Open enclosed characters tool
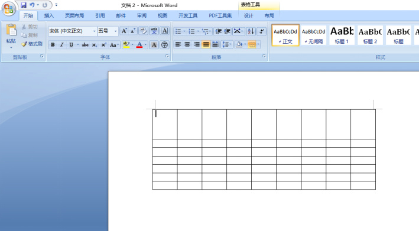The height and width of the screenshot is (231, 419). [165, 45]
